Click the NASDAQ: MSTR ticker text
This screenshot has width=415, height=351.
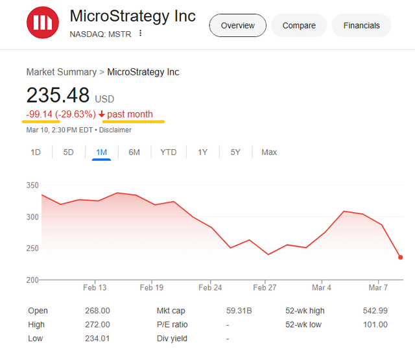(x=101, y=34)
